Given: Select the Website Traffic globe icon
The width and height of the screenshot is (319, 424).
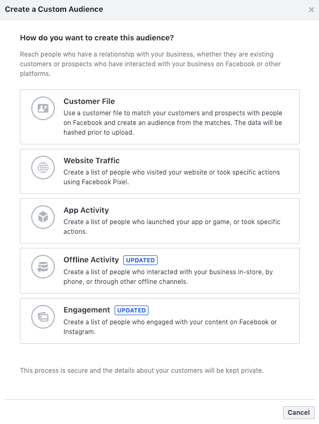Looking at the screenshot, I should pos(43,168).
